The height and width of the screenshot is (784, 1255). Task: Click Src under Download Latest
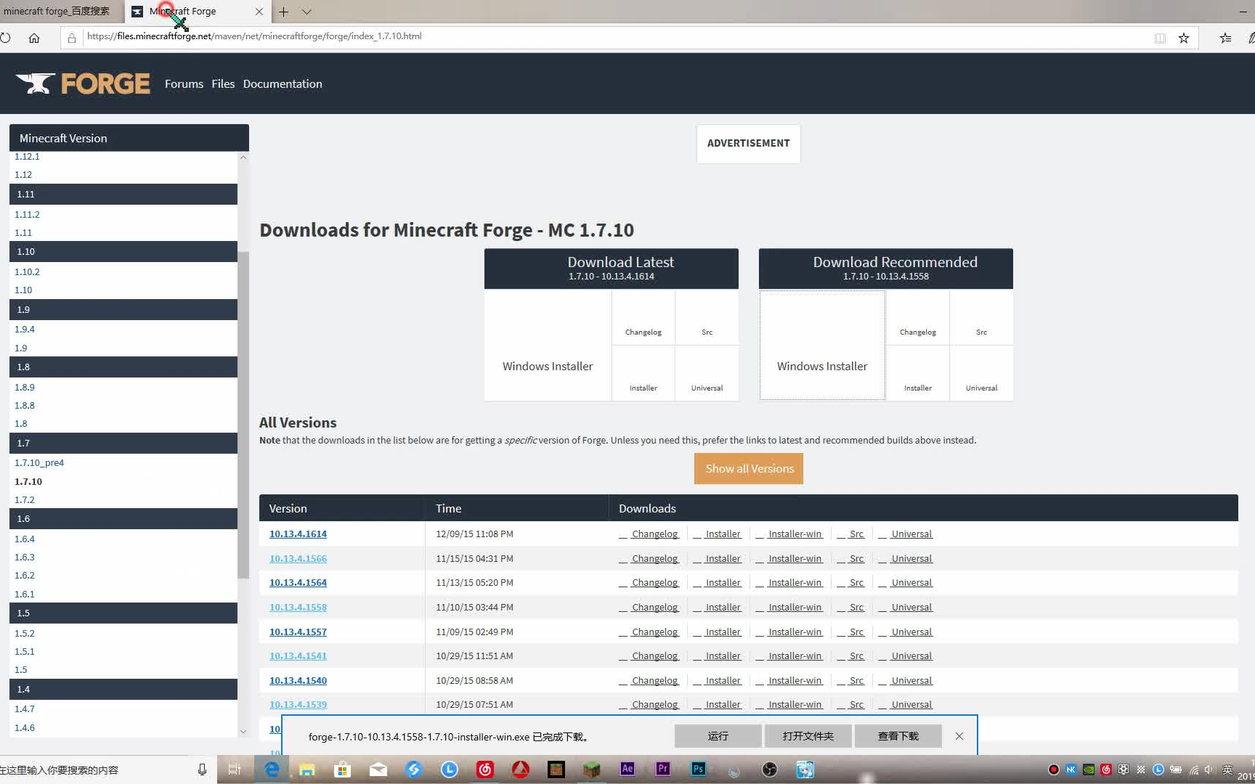(x=707, y=317)
